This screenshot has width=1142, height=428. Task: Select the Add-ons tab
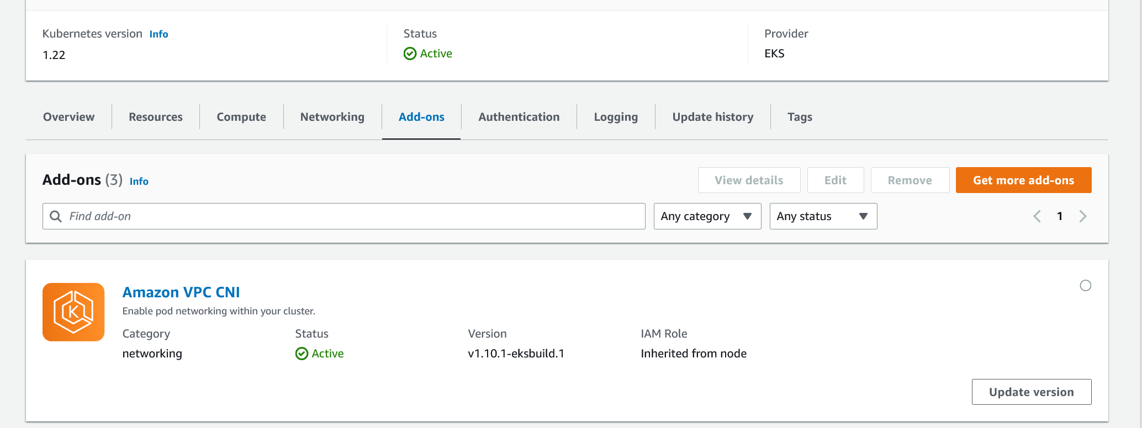(421, 117)
